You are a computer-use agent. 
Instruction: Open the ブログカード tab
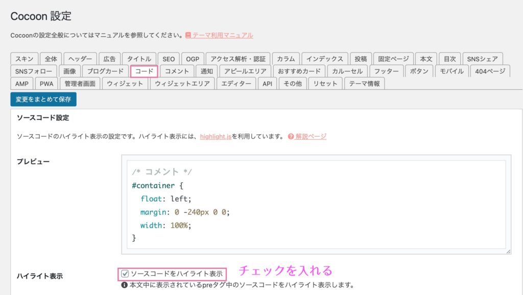pyautogui.click(x=105, y=71)
